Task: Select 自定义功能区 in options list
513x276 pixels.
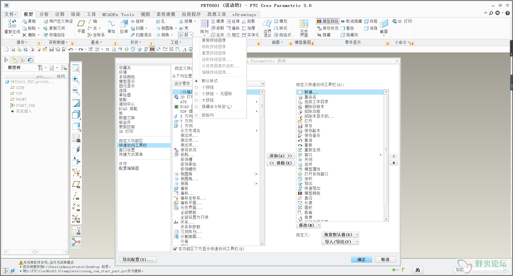Action: click(x=131, y=141)
